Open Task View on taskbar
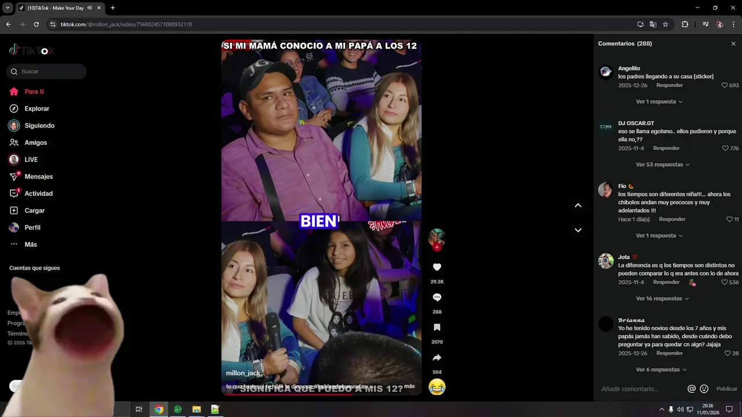 pyautogui.click(x=139, y=409)
